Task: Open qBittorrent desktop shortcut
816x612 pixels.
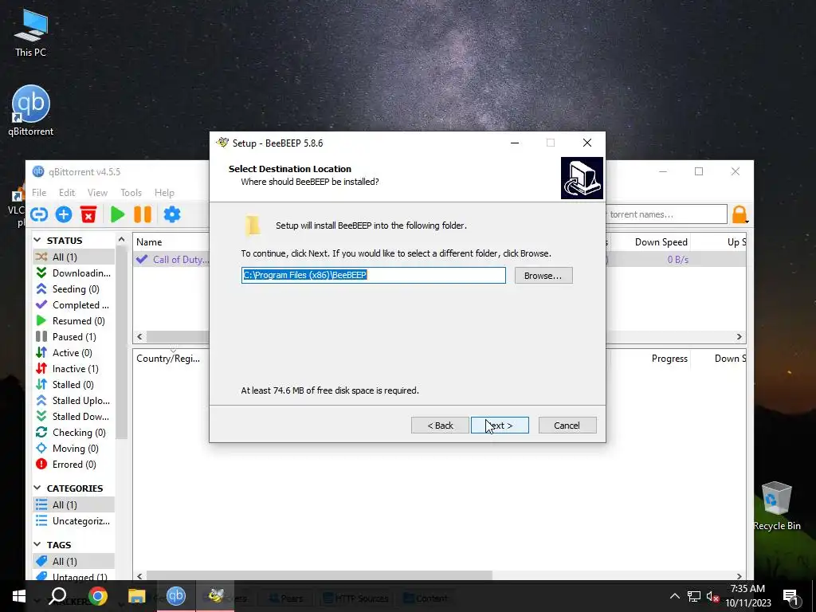Action: pyautogui.click(x=31, y=110)
